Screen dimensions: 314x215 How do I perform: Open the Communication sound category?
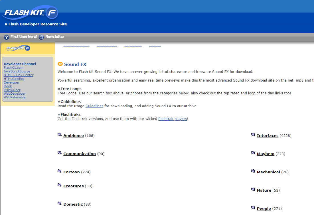pyautogui.click(x=80, y=154)
